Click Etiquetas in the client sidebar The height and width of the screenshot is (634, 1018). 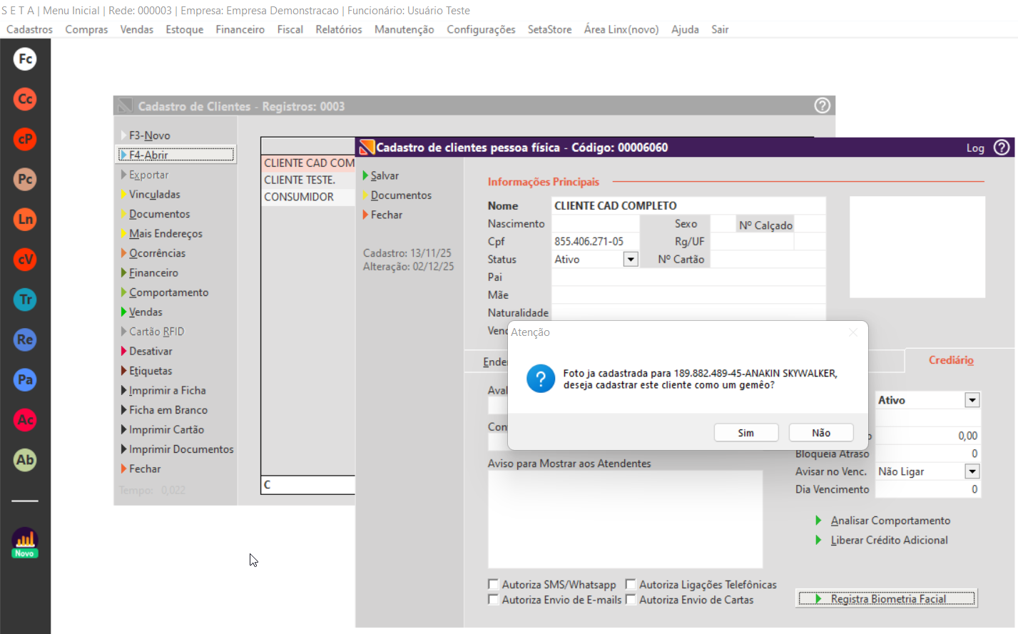click(151, 371)
